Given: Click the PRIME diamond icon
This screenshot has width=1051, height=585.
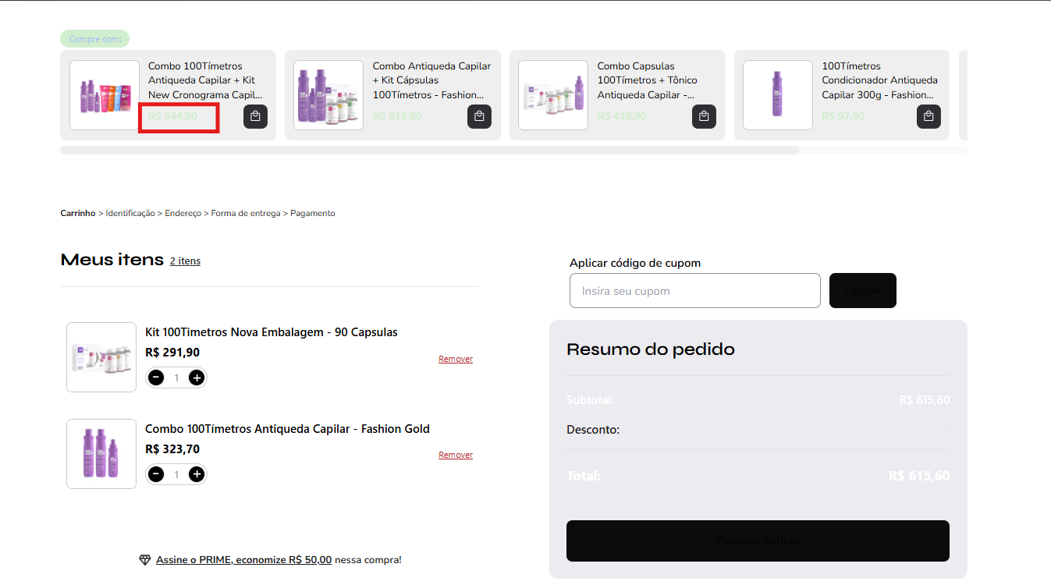Looking at the screenshot, I should click(x=145, y=560).
